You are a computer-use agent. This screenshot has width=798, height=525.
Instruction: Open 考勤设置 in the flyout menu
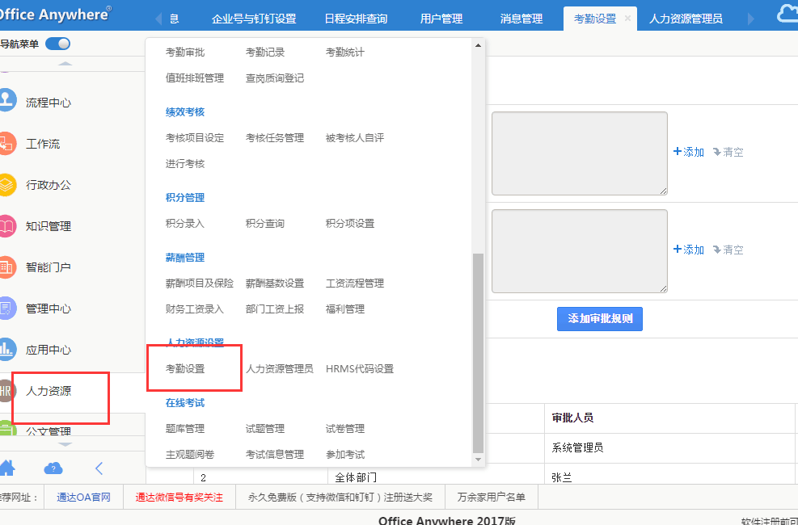pyautogui.click(x=185, y=369)
